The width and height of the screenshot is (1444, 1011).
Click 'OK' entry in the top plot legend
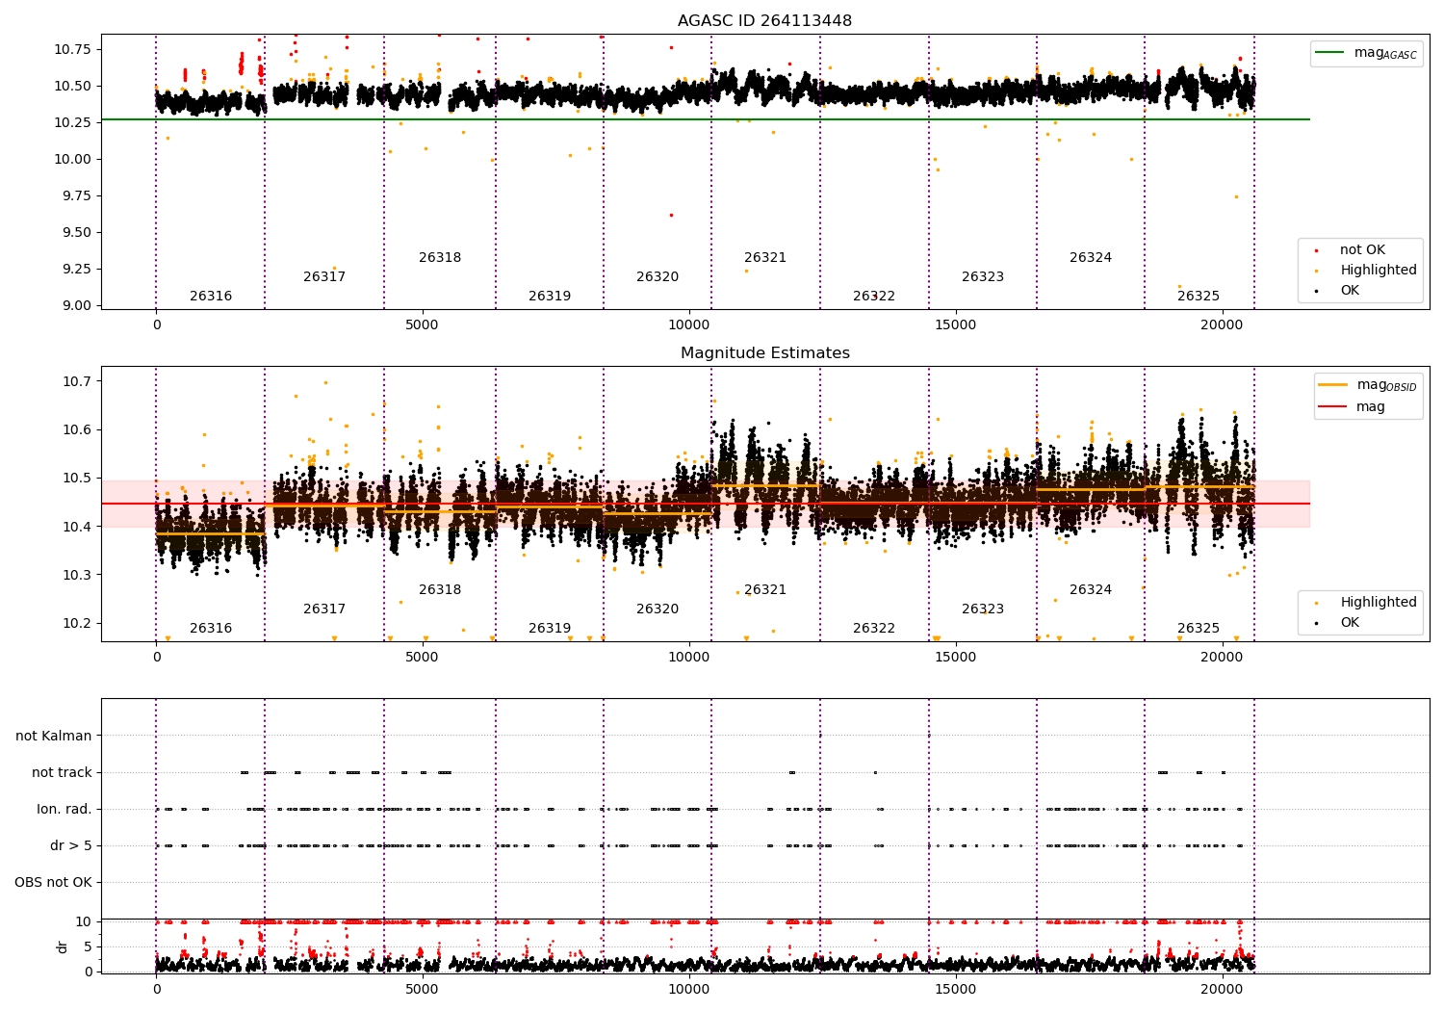(1348, 291)
